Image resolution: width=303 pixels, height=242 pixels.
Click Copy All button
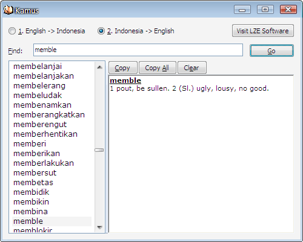[x=158, y=68]
